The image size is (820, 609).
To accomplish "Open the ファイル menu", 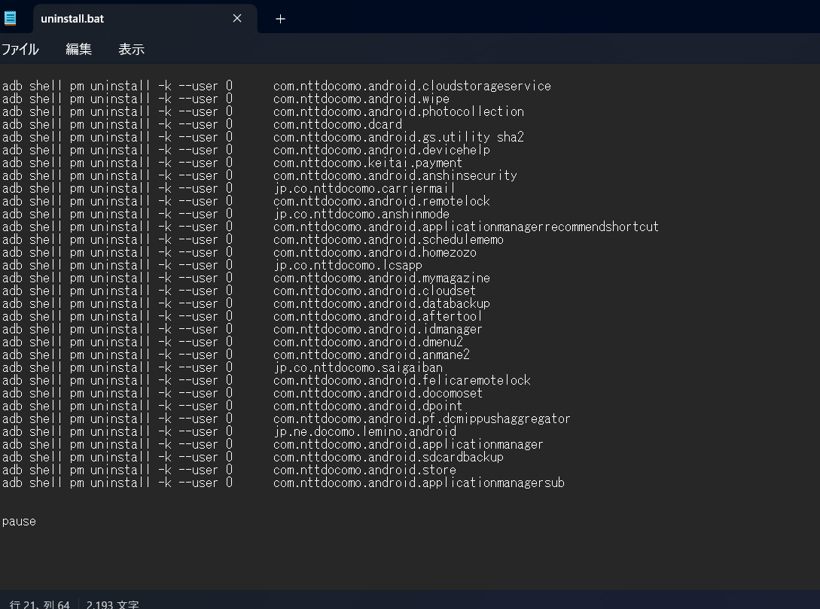I will point(20,49).
